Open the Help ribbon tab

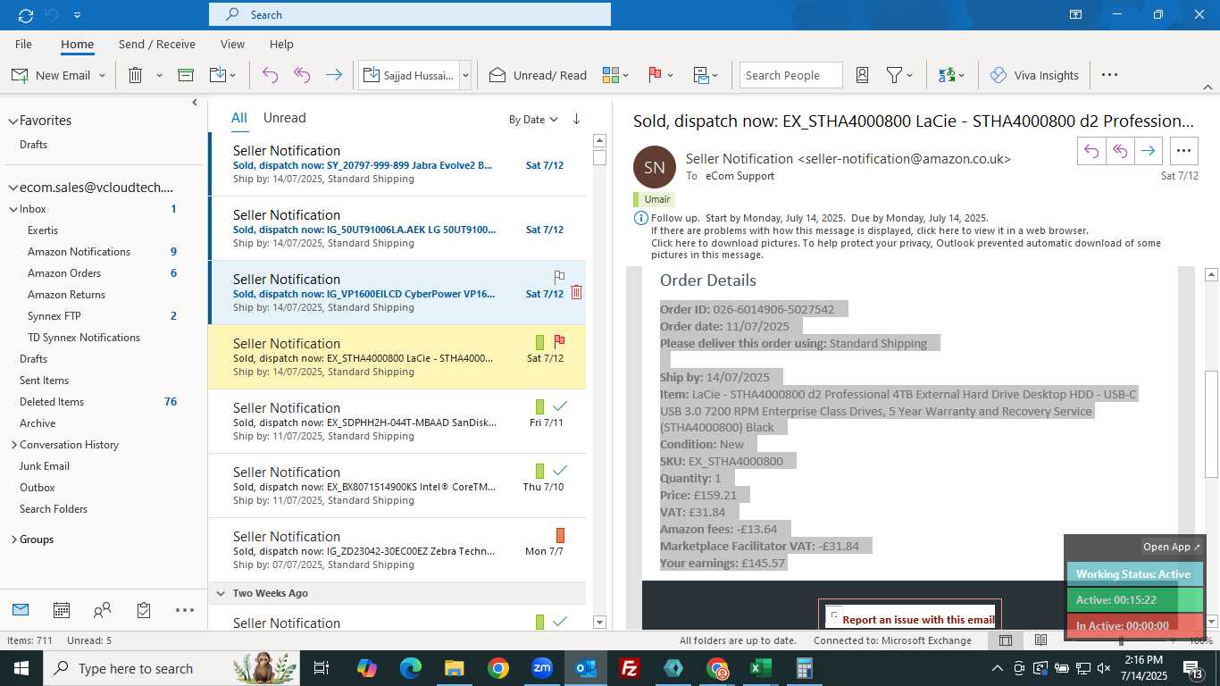click(281, 44)
